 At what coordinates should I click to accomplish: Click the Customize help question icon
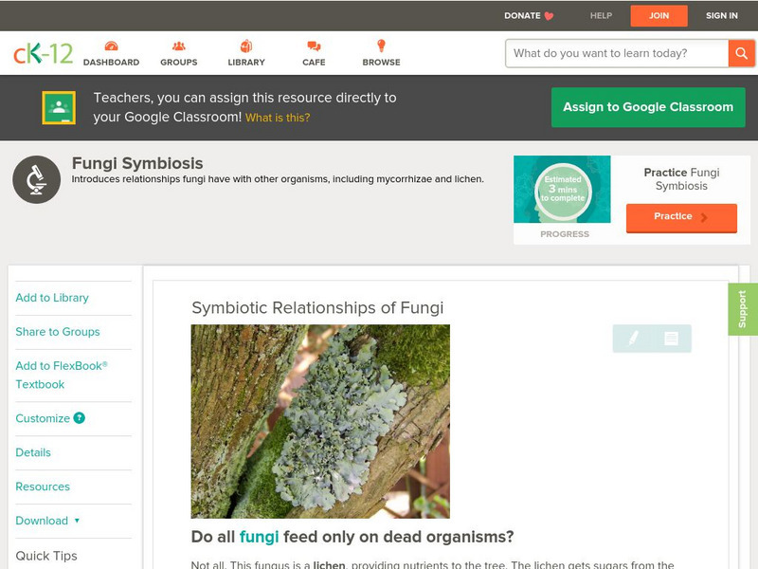80,418
